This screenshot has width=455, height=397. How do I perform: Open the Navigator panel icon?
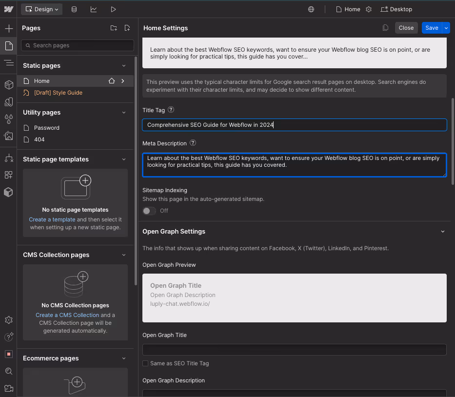tap(9, 63)
